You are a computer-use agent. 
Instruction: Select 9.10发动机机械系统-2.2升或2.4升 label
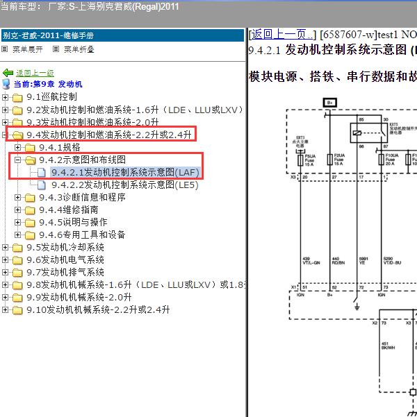(x=98, y=310)
